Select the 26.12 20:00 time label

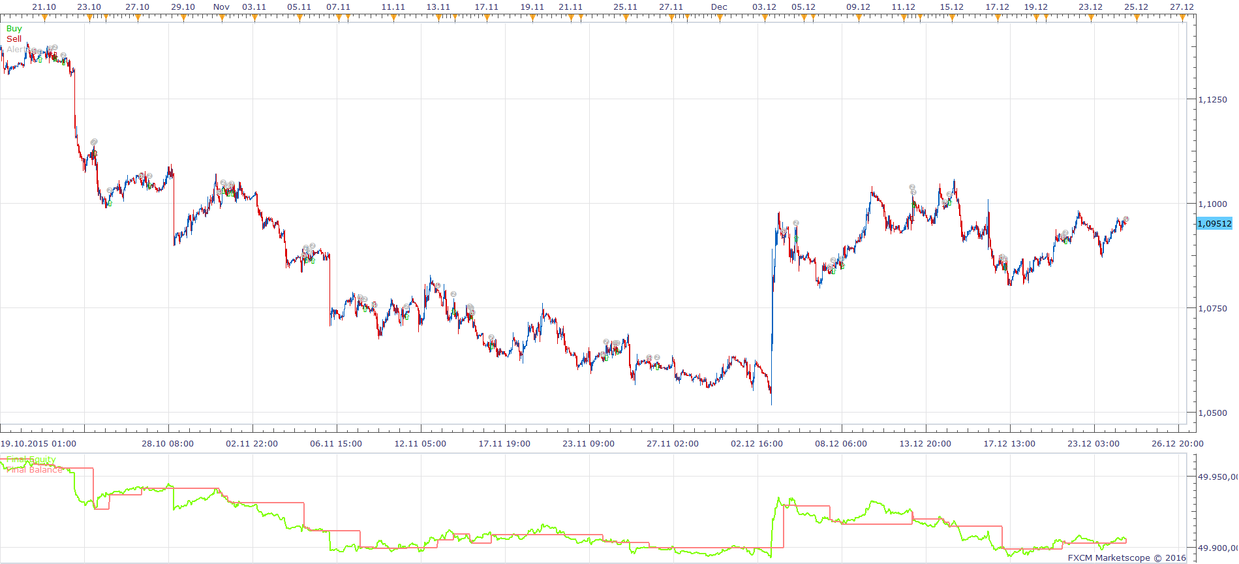pos(1178,444)
